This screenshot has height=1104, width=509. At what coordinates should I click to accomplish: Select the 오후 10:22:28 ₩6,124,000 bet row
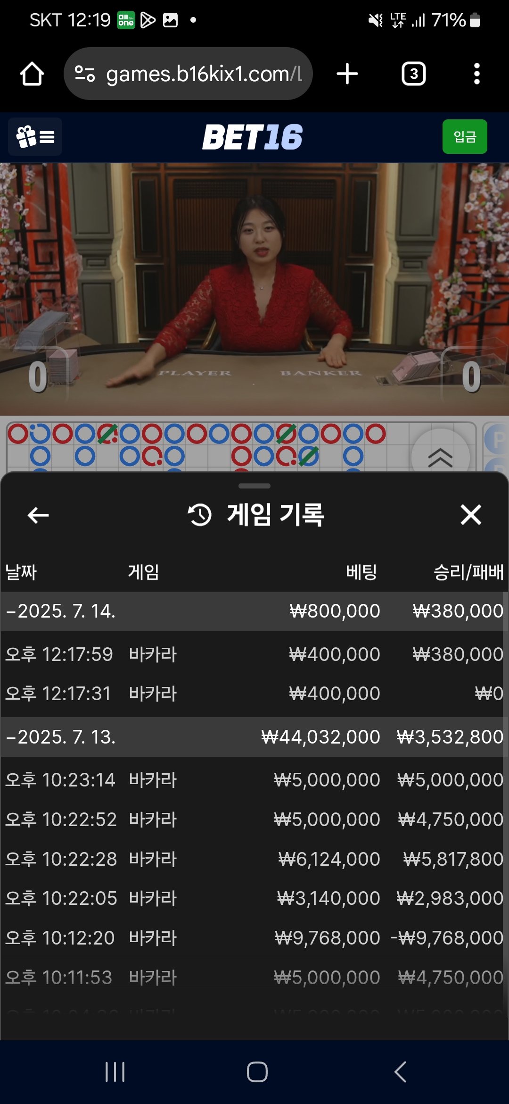click(254, 859)
